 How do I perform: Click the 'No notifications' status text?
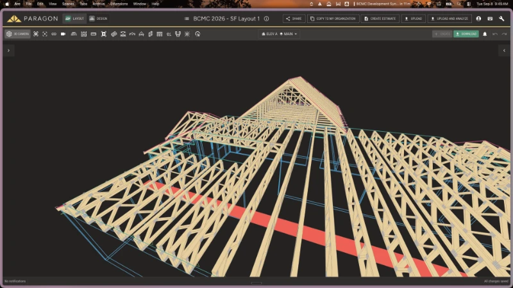tap(15, 281)
